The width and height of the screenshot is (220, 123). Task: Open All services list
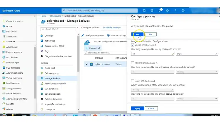tap(11, 37)
